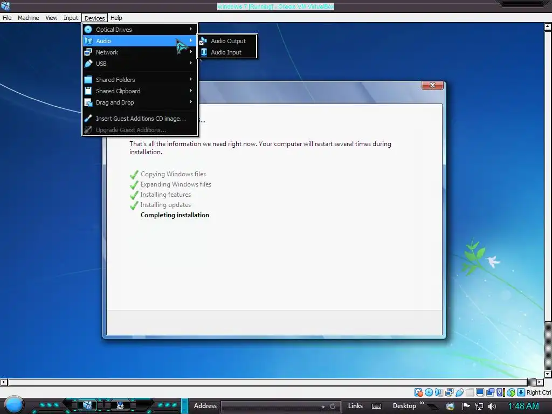The height and width of the screenshot is (414, 552).
Task: Close the Windows installation dialog
Action: (x=432, y=85)
